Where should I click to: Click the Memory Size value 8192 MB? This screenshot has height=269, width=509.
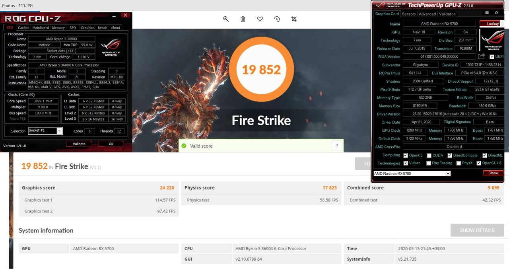pyautogui.click(x=420, y=106)
